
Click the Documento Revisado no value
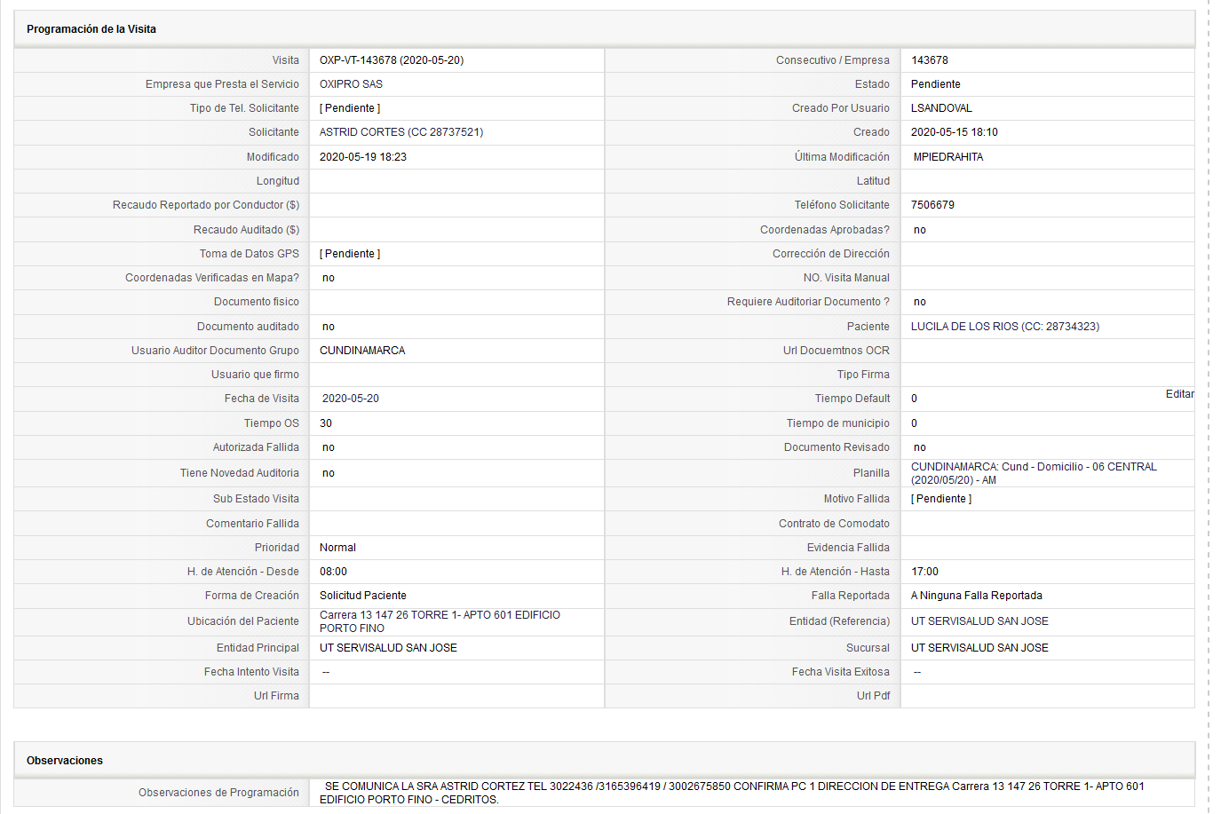pyautogui.click(x=920, y=447)
